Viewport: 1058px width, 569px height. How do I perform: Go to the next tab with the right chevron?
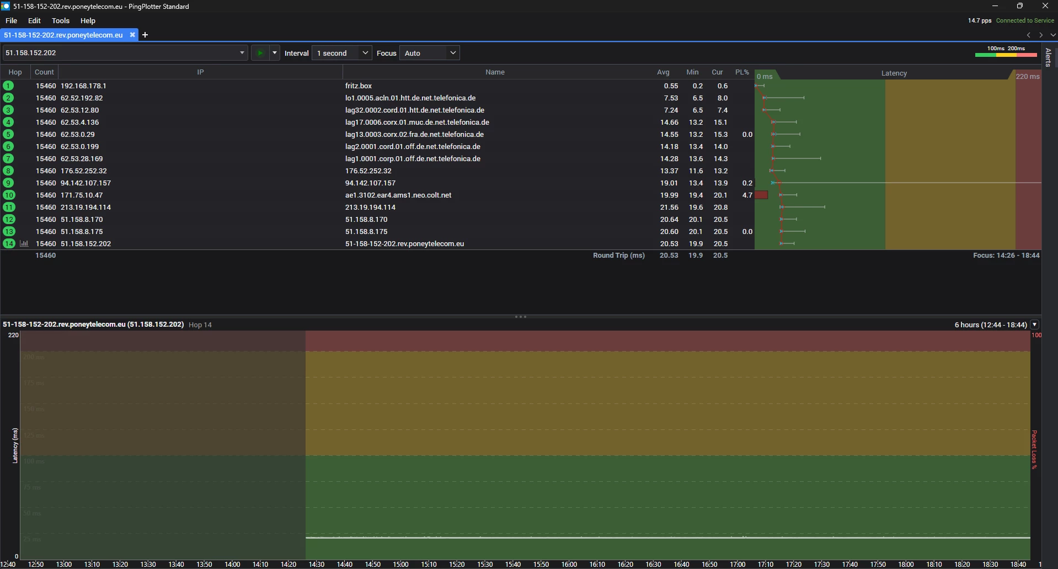pos(1041,35)
